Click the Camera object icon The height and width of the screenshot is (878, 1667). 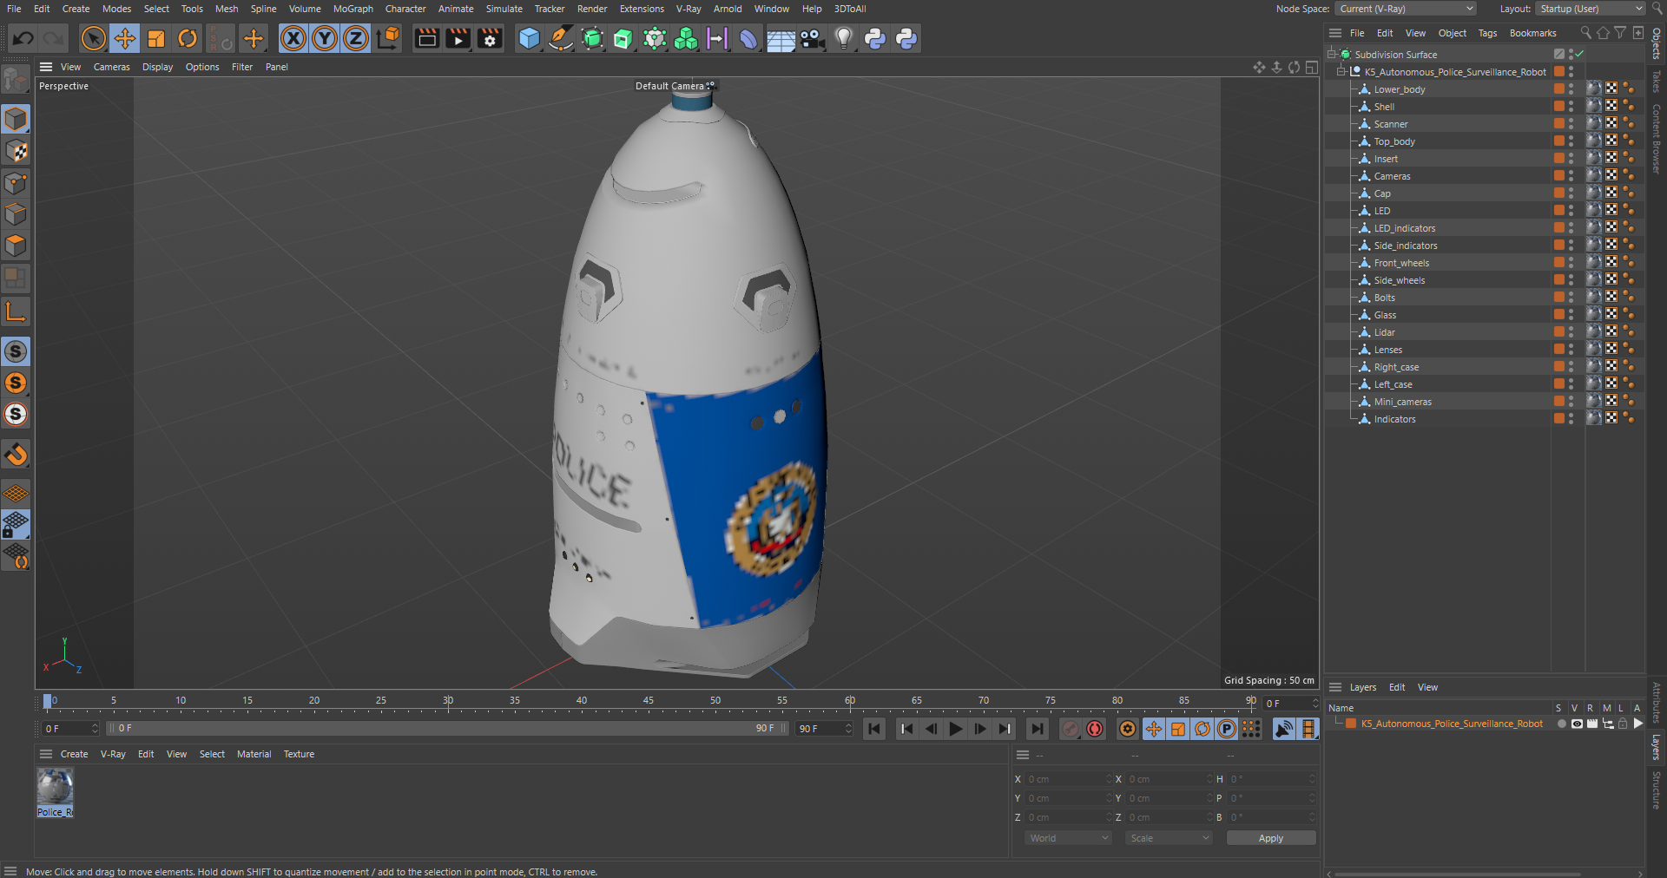click(812, 38)
